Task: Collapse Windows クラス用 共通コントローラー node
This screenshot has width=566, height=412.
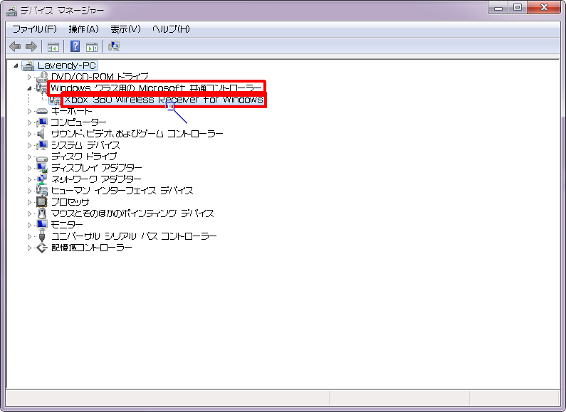Action: pyautogui.click(x=30, y=88)
